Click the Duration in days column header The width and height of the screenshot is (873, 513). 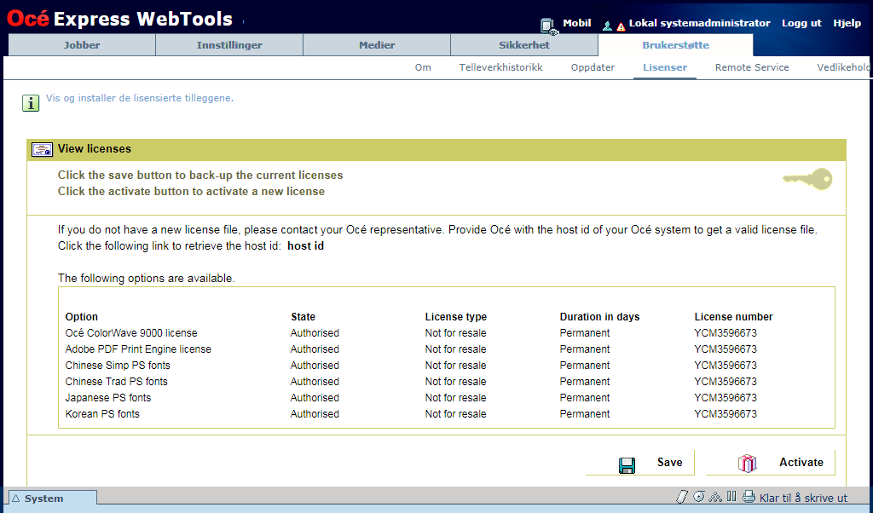pyautogui.click(x=599, y=317)
